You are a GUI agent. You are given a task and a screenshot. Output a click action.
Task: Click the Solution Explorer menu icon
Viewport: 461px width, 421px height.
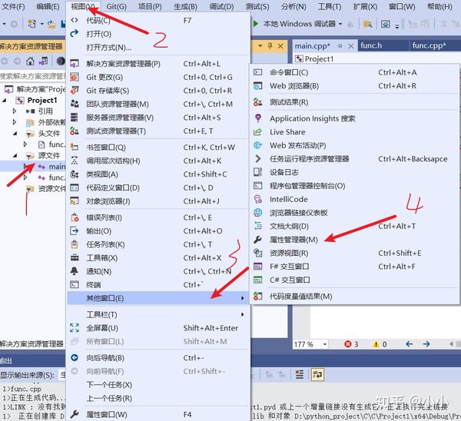point(75,64)
